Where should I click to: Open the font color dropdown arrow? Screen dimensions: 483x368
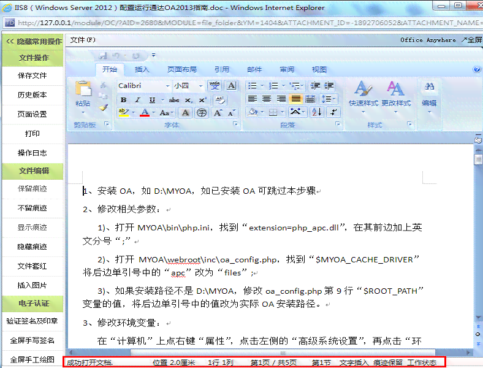coord(153,112)
